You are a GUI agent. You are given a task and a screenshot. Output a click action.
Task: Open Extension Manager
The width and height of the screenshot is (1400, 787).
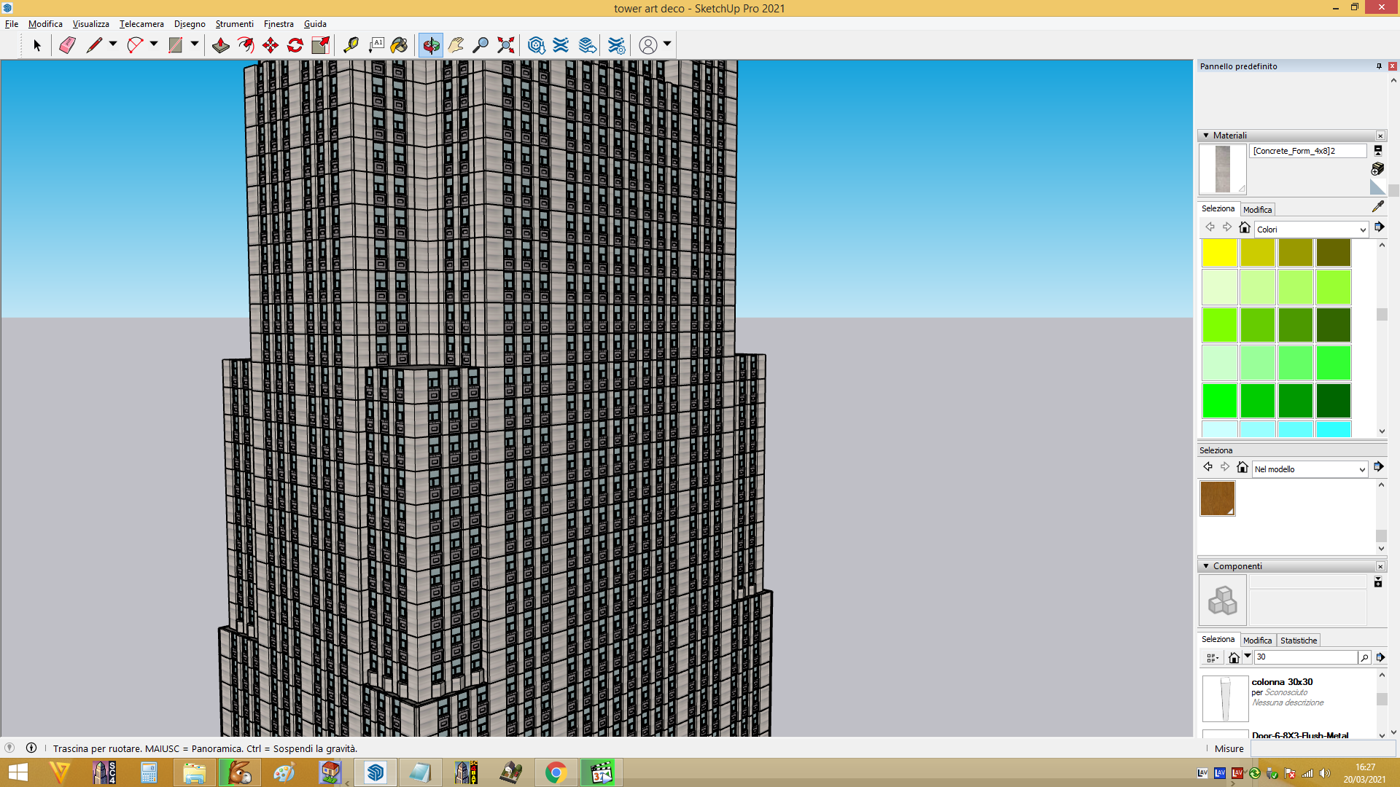tap(616, 45)
